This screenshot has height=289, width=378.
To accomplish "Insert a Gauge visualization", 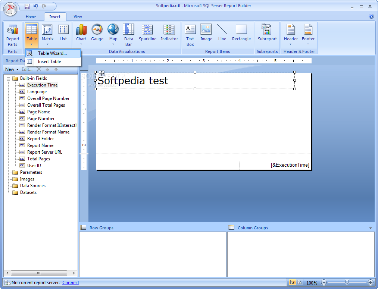I will click(97, 33).
